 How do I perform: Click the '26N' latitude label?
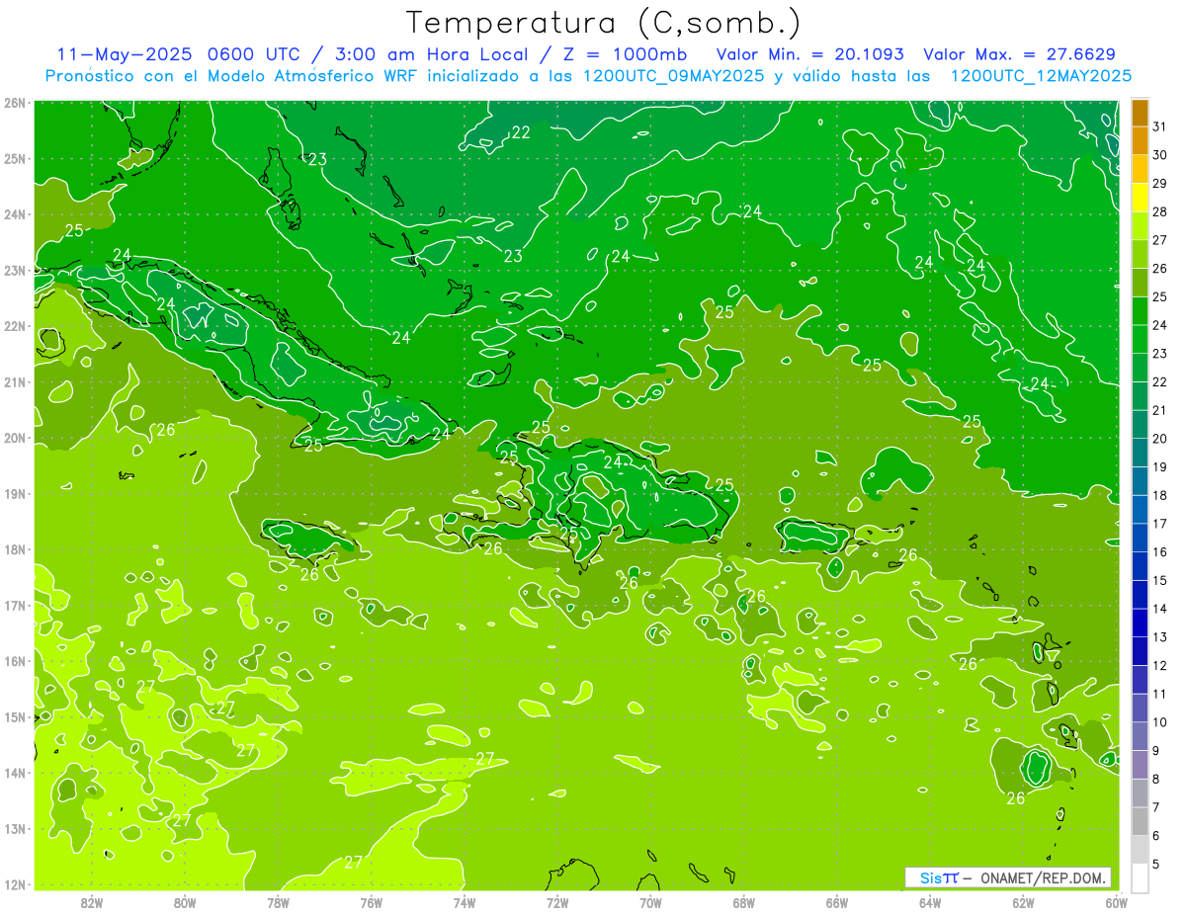pos(15,103)
